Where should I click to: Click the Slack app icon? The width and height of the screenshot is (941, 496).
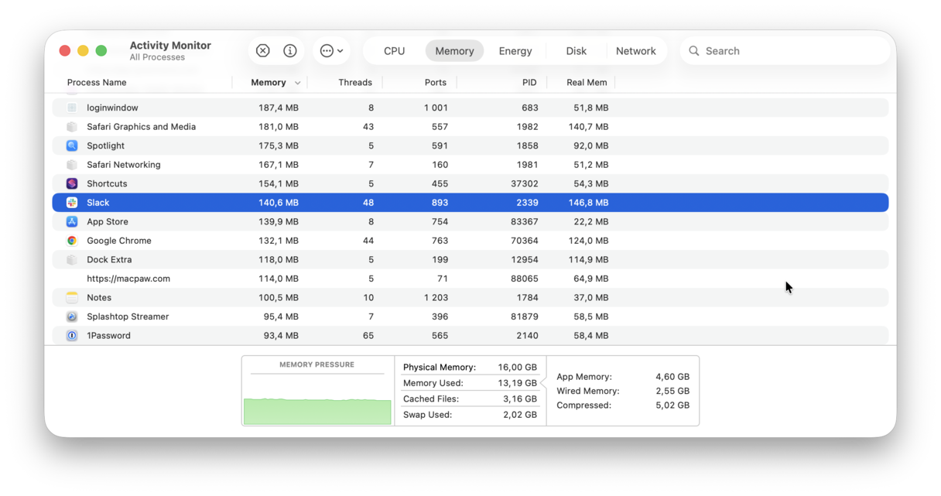pyautogui.click(x=72, y=203)
